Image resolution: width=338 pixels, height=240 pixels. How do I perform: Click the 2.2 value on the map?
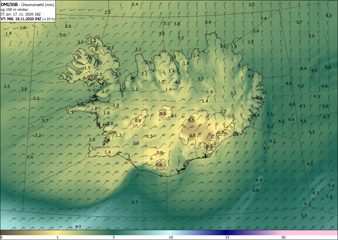105,92
